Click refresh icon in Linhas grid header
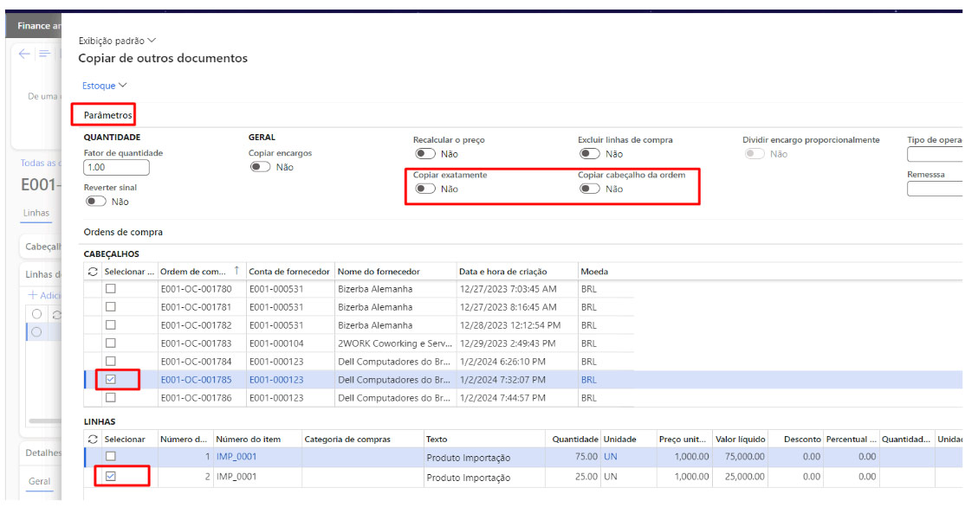Viewport: 978px width, 507px height. pyautogui.click(x=94, y=440)
